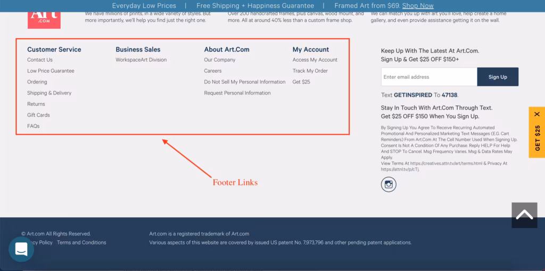Screen dimensions: 545x271
Task: Focus the Enter email address field
Action: [x=429, y=77]
